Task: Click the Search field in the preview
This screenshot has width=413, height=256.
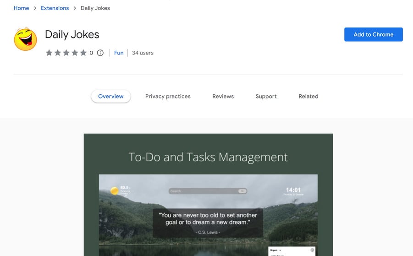Action: point(204,191)
